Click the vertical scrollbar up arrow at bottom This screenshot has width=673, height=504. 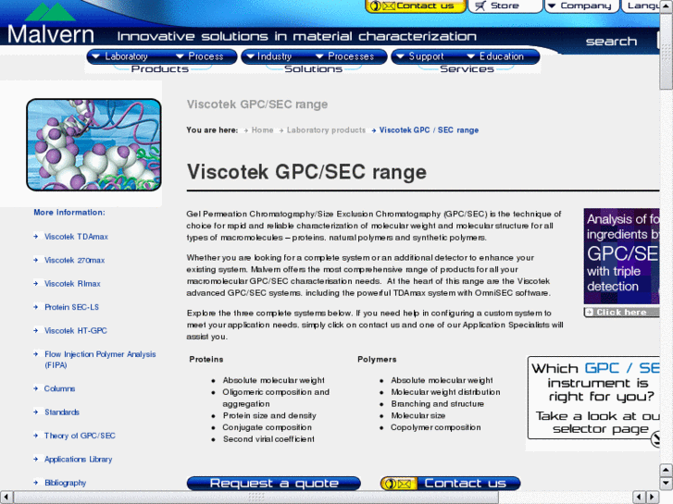[x=666, y=470]
